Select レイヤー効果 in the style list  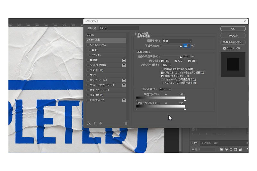coord(106,40)
